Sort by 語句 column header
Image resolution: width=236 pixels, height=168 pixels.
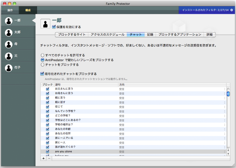pyautogui.click(x=86, y=85)
